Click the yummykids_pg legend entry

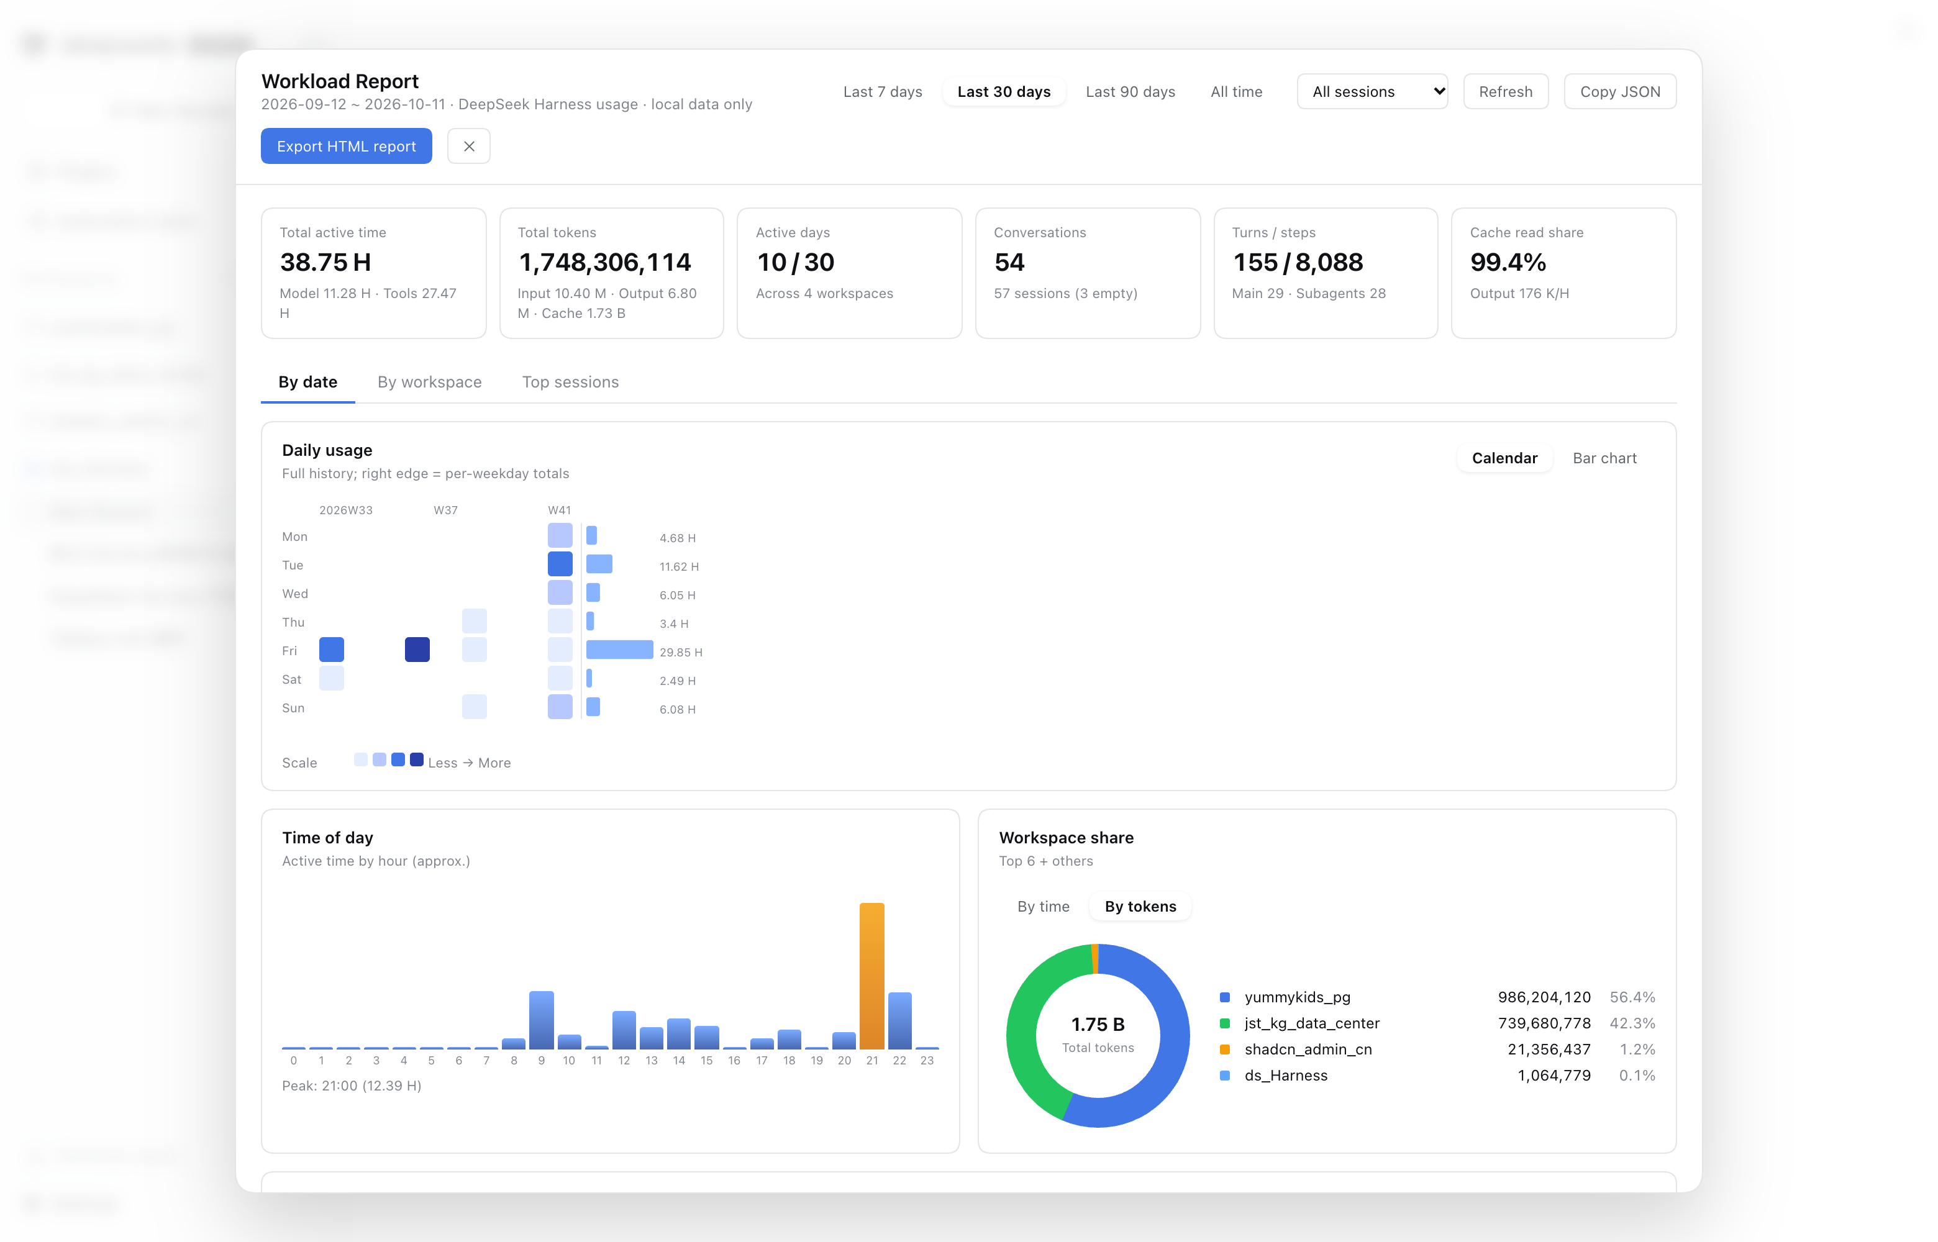tap(1437, 997)
